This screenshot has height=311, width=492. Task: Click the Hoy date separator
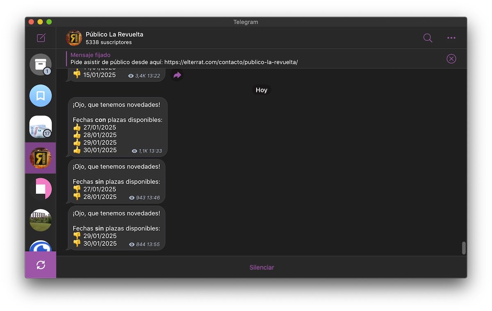point(262,90)
